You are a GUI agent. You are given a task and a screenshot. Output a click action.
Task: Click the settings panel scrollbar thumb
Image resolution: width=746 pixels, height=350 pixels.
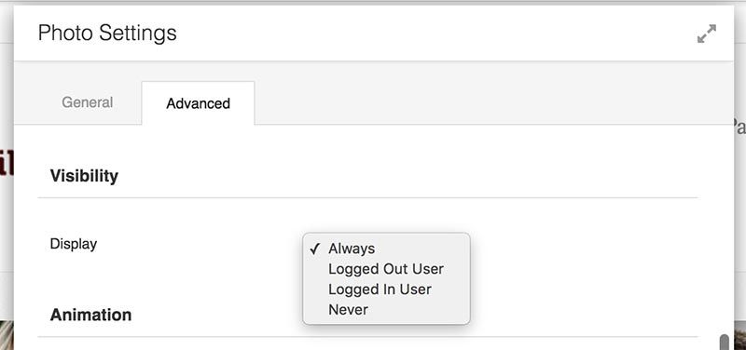pyautogui.click(x=725, y=343)
